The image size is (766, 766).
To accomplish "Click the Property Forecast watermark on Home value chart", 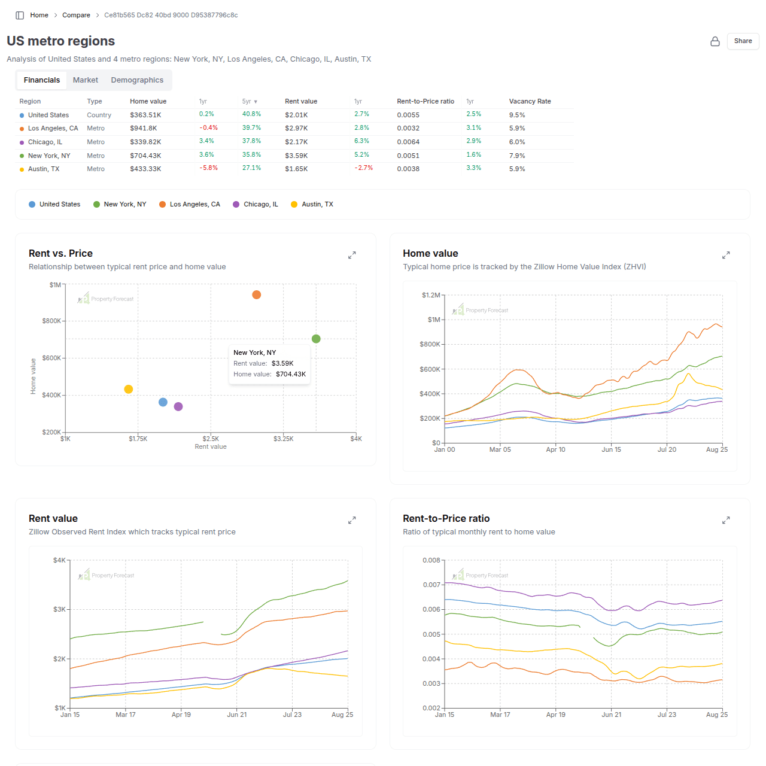I will point(479,310).
